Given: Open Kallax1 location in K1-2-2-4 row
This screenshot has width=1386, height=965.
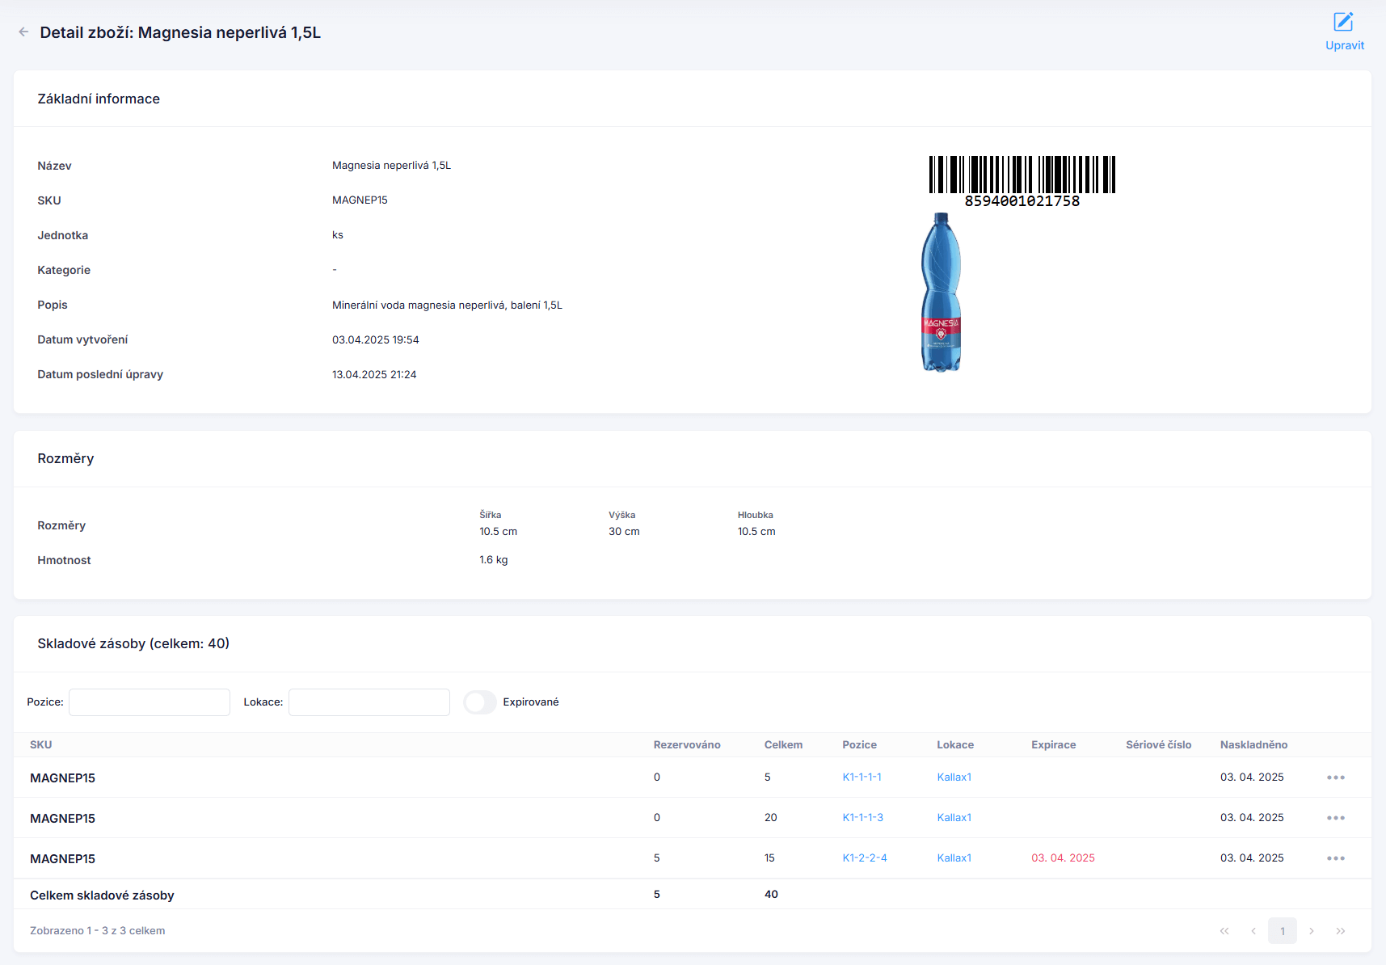Looking at the screenshot, I should pyautogui.click(x=954, y=858).
